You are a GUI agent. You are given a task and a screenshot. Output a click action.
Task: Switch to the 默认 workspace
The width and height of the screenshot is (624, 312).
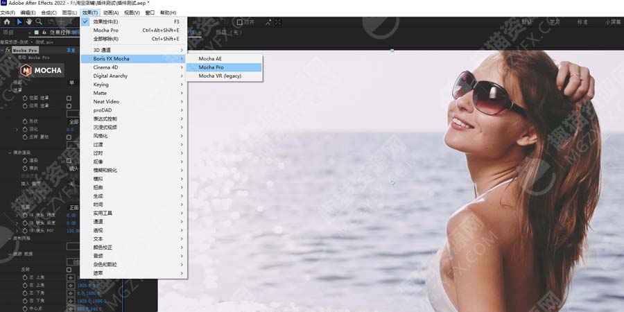tap(527, 22)
